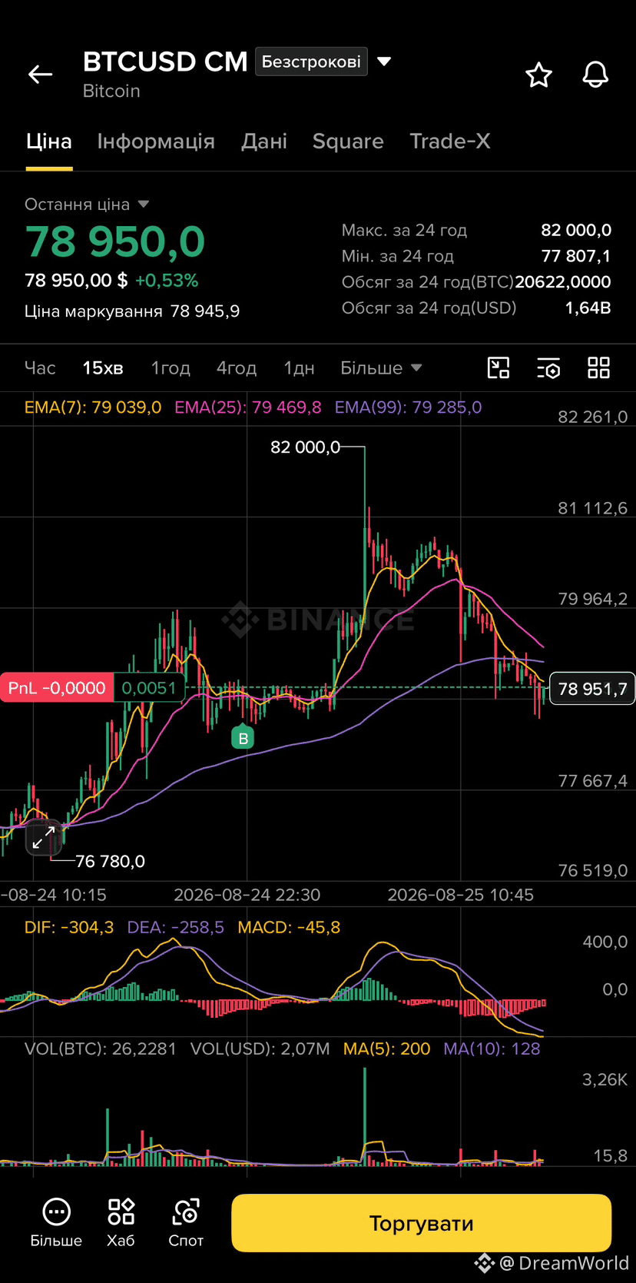
Task: Click the +0,53% price change
Action: (167, 281)
